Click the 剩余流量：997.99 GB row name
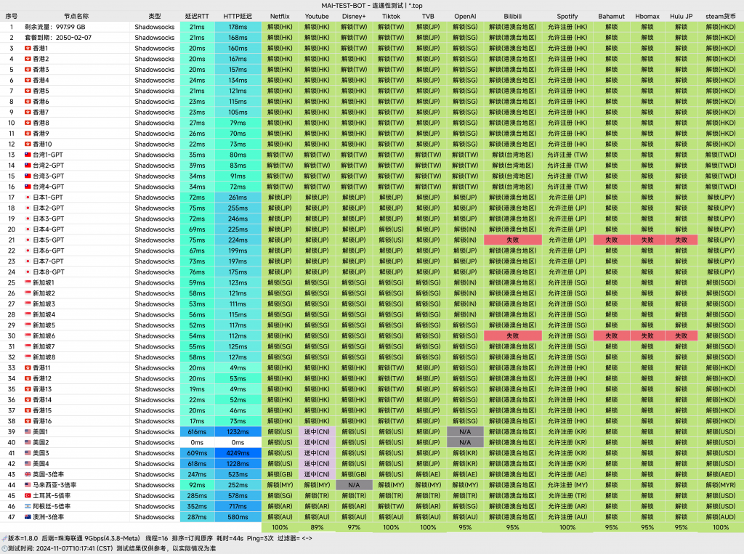 [55, 27]
